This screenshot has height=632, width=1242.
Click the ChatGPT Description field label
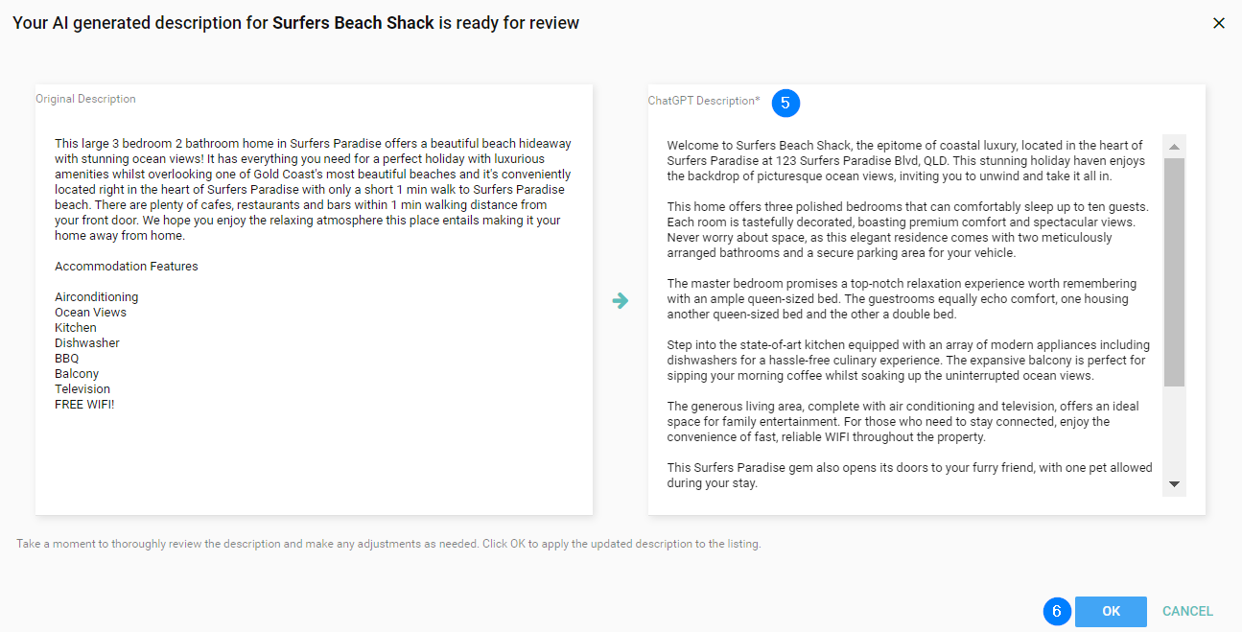[x=703, y=101]
